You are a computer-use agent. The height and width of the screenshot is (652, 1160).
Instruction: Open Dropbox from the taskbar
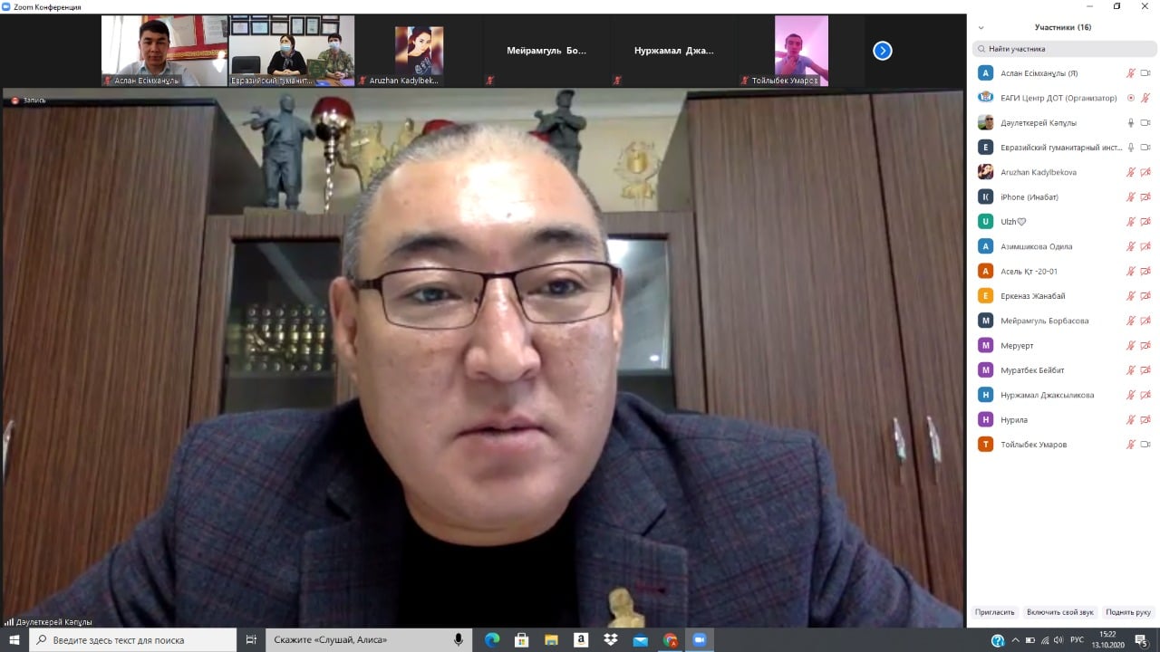coord(611,640)
